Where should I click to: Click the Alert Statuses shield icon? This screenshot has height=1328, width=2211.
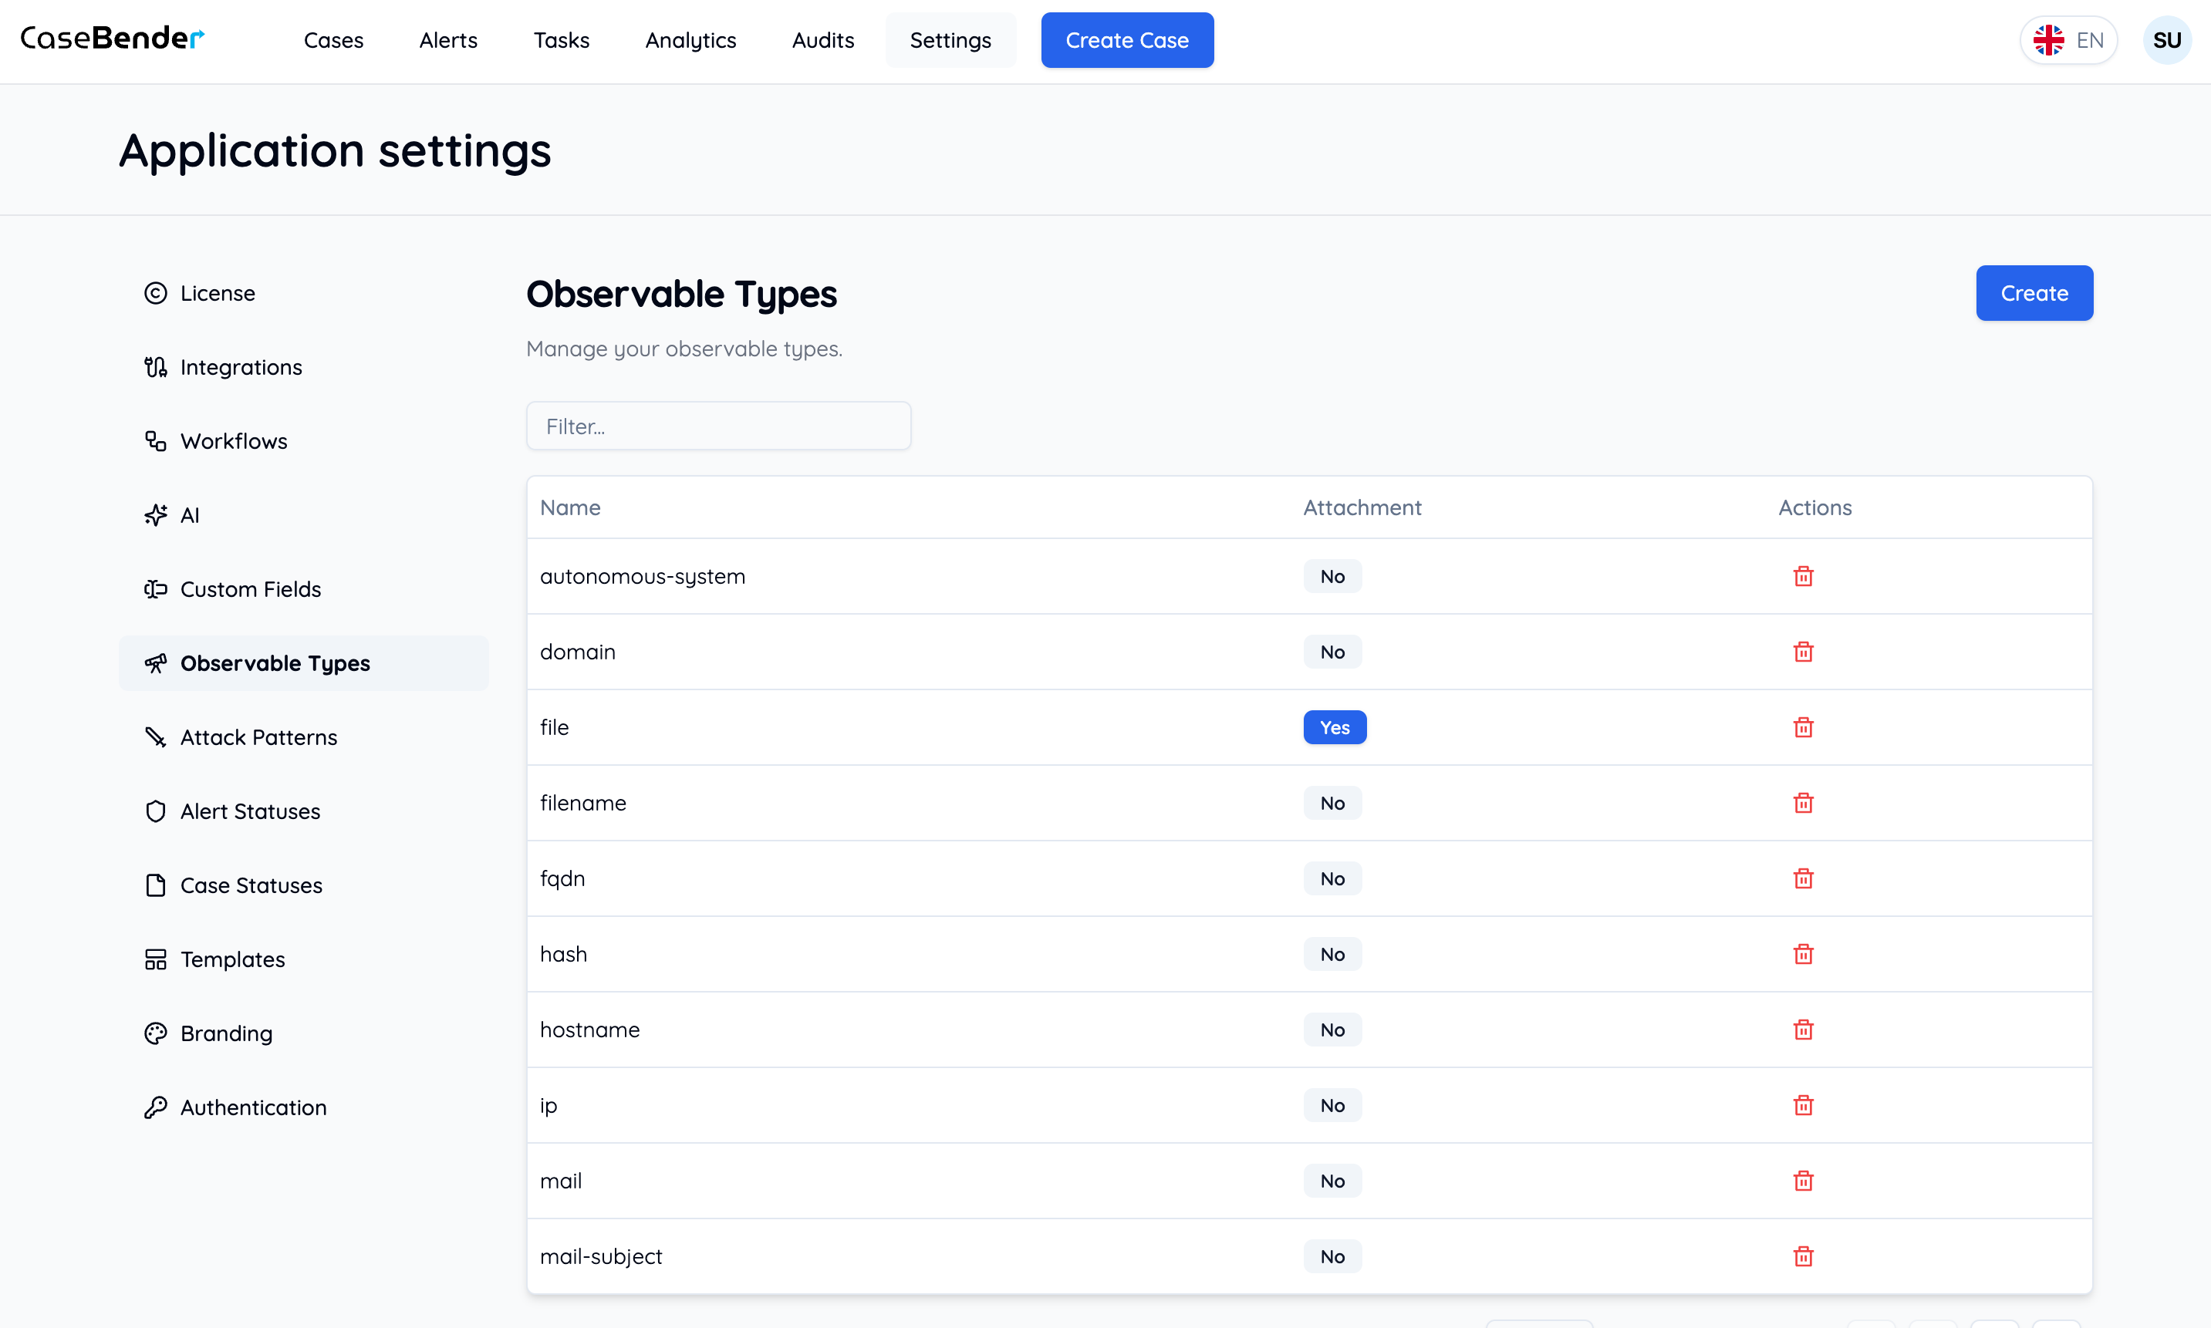pyautogui.click(x=156, y=811)
